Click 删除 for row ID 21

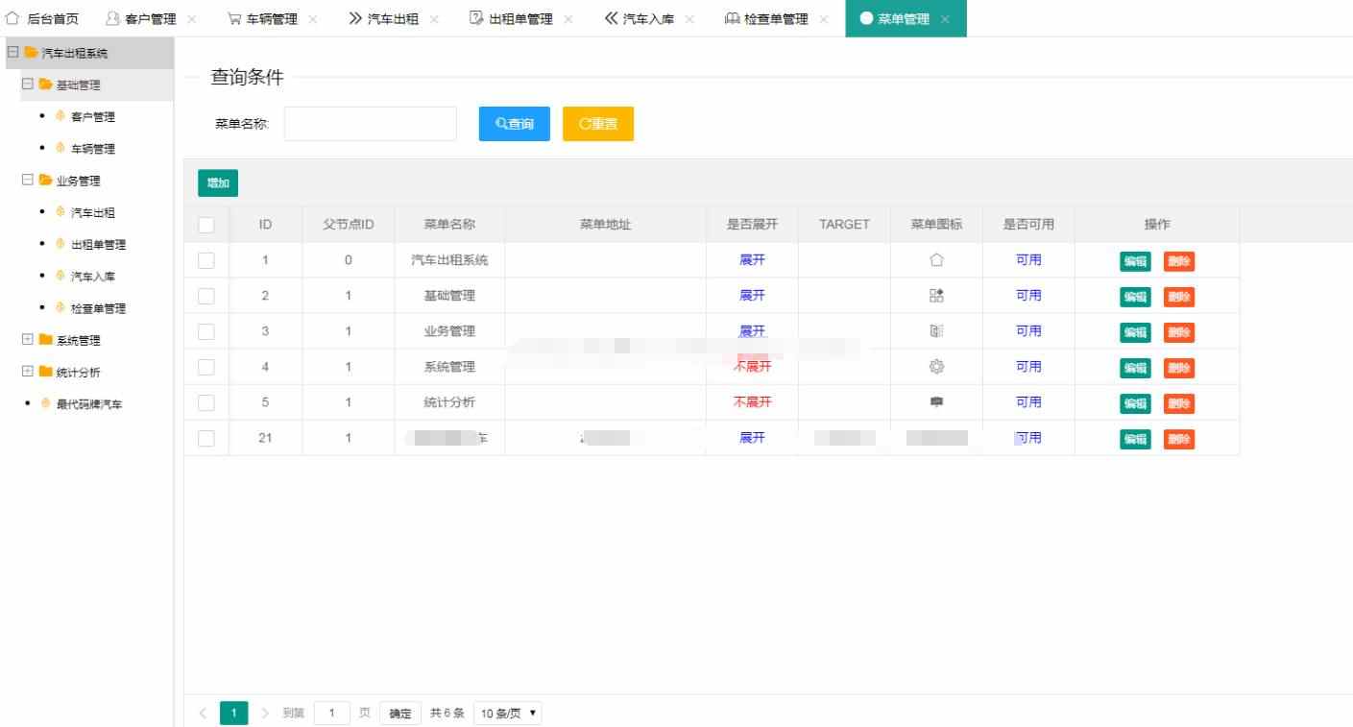[1179, 439]
